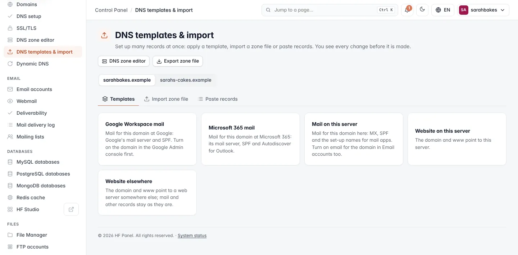
Task: Choose the Microsoft 365 mail template
Action: coord(250,139)
